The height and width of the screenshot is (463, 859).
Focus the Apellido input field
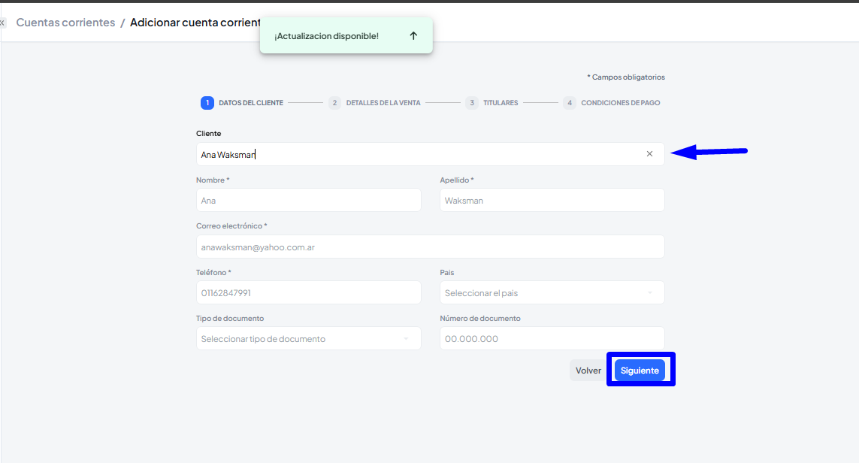tap(552, 201)
